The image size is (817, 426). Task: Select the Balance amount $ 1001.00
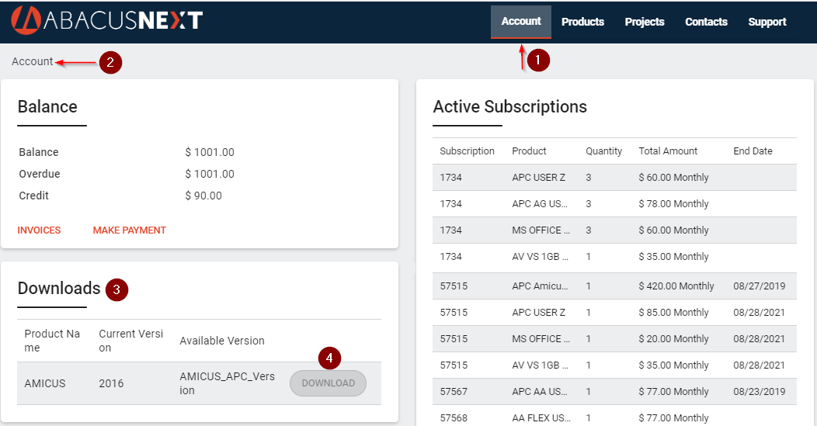210,152
